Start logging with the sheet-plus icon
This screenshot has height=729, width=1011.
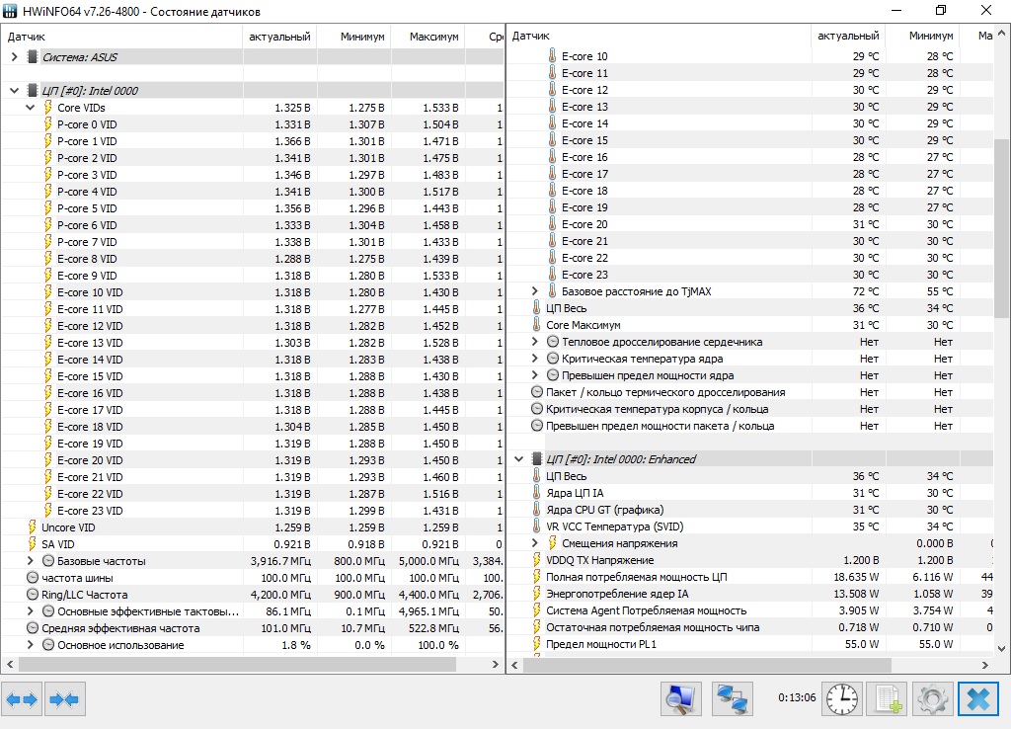tap(888, 699)
